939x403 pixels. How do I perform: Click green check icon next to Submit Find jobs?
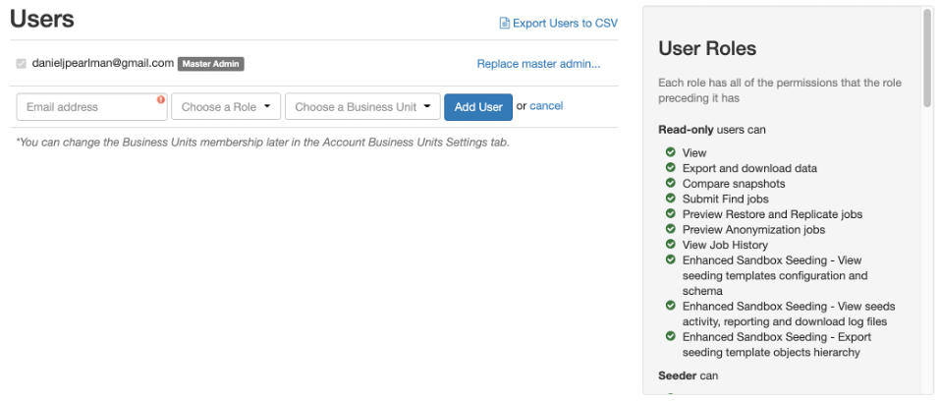(670, 199)
